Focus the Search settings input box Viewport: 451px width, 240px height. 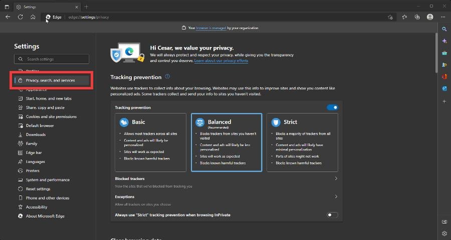click(x=52, y=59)
